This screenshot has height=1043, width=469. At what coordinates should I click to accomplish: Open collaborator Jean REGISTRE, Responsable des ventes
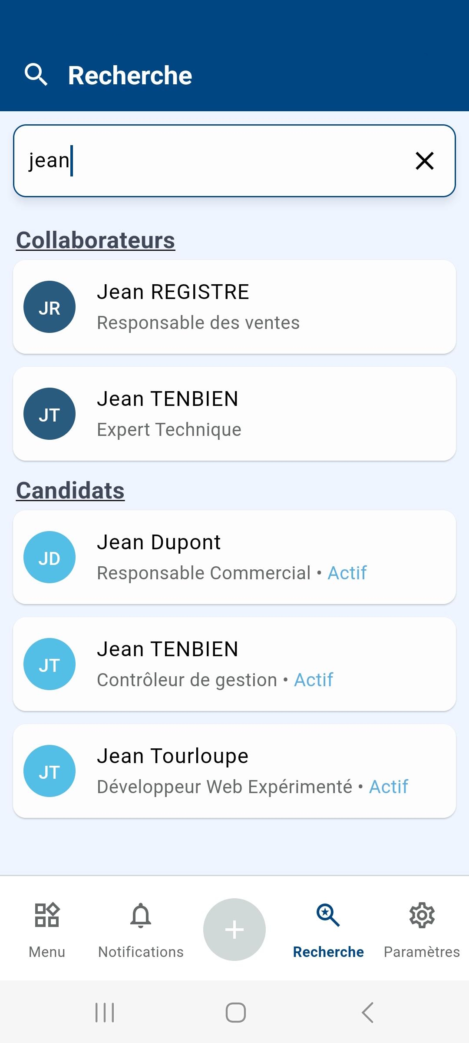[x=261, y=307]
